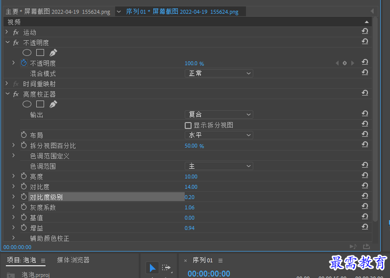Collapse the 不透明度 effect group
The width and height of the screenshot is (390, 278).
[7, 42]
